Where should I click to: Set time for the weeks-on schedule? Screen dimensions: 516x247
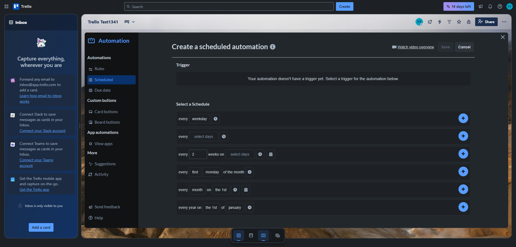pos(260,154)
